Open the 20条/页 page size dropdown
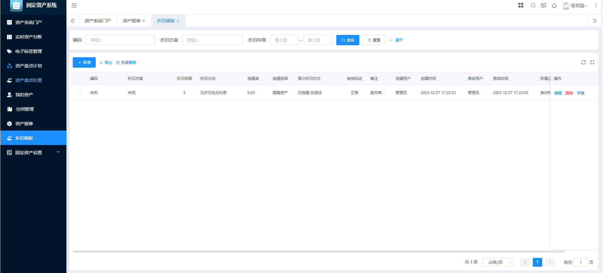 coord(498,262)
